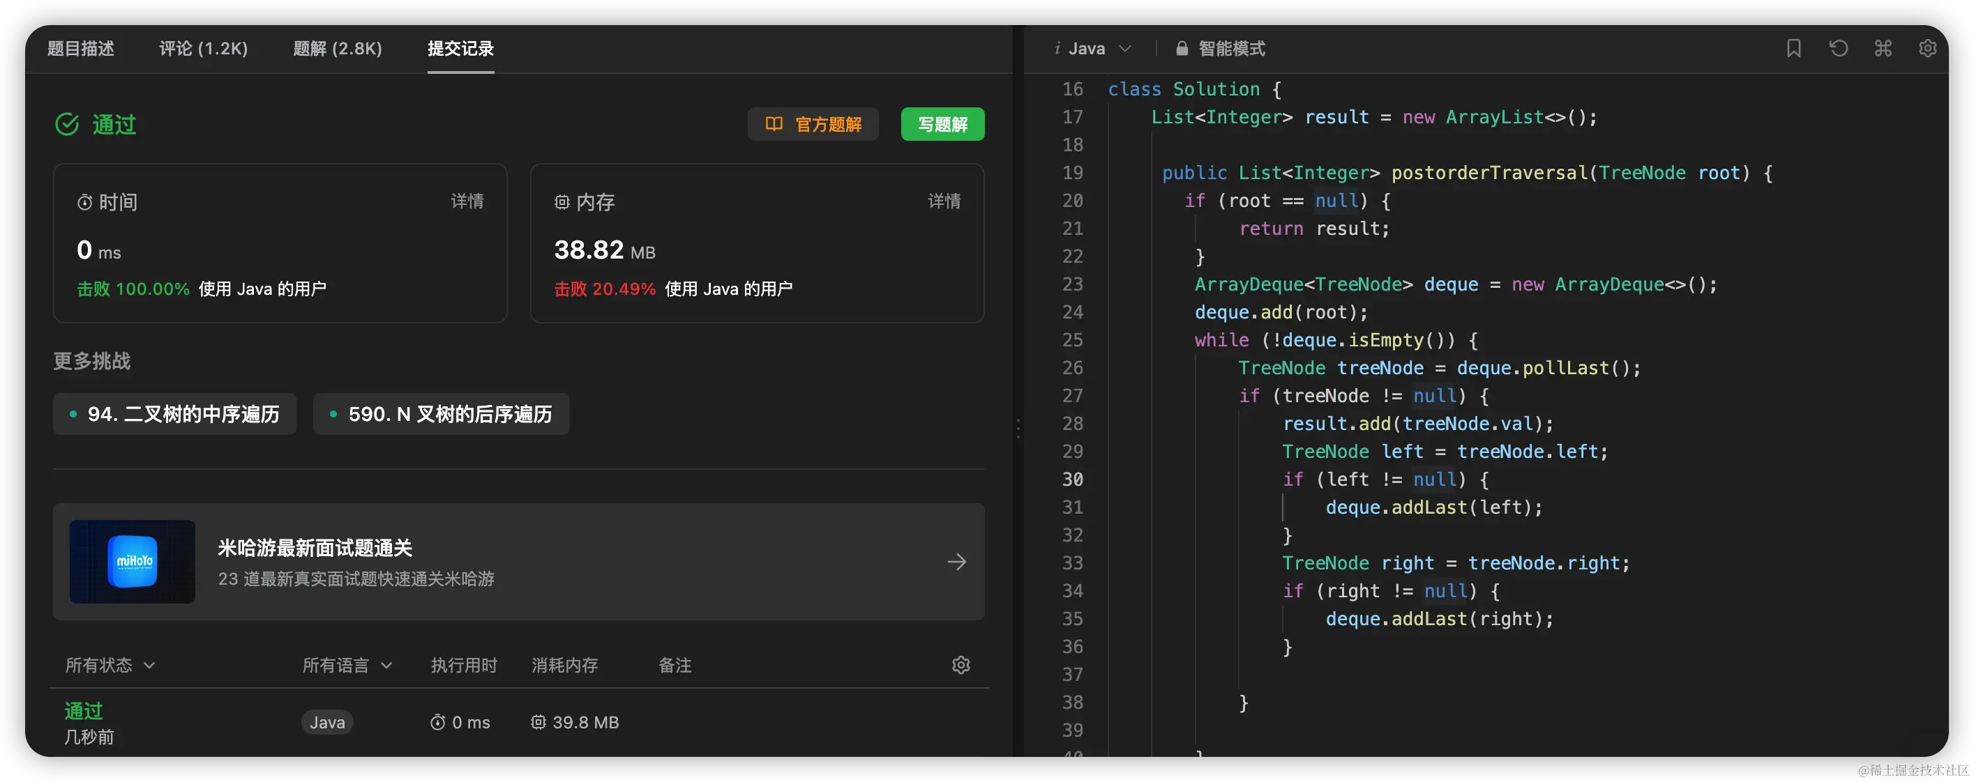Viewport: 1974px width, 782px height.
Task: Click the bookmark icon in editor toolbar
Action: point(1793,48)
